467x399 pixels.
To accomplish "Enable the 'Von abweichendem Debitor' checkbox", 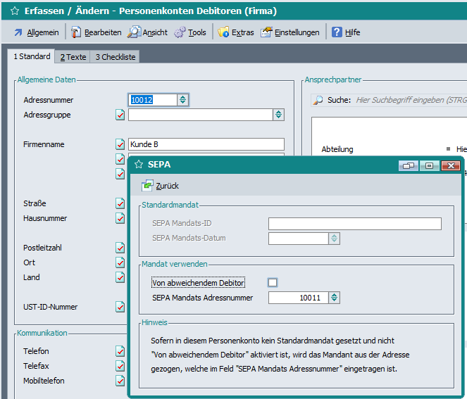I will point(273,283).
